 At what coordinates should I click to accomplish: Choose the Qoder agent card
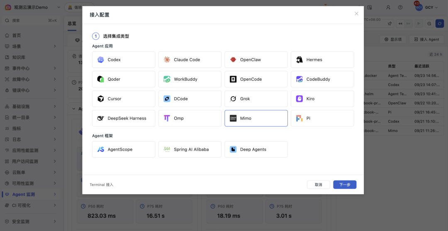click(124, 79)
